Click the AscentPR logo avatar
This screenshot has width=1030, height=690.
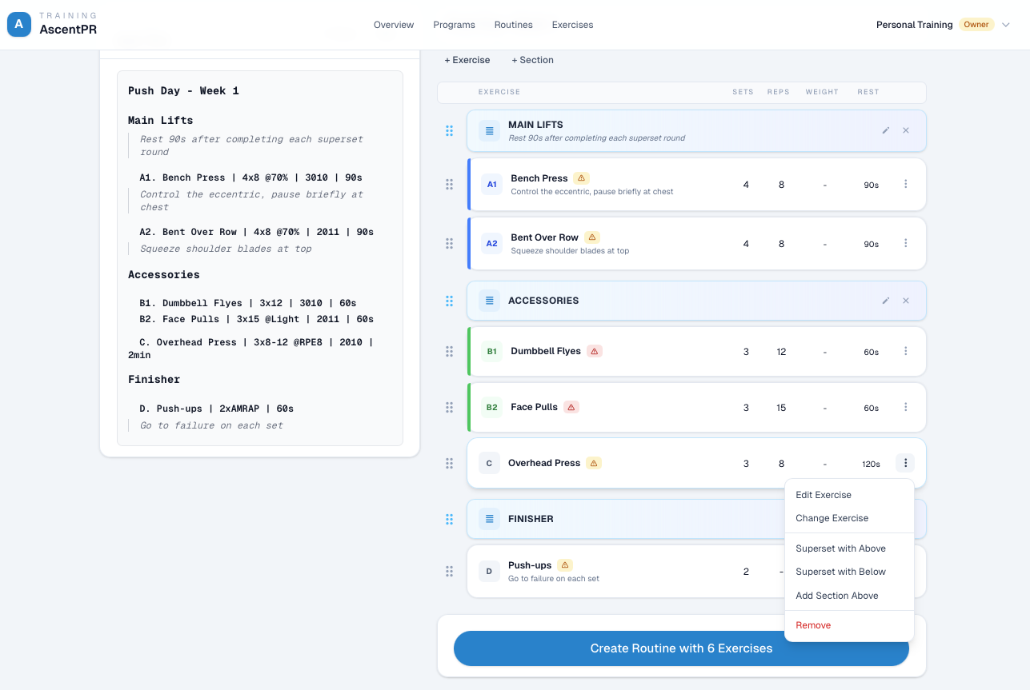click(18, 24)
